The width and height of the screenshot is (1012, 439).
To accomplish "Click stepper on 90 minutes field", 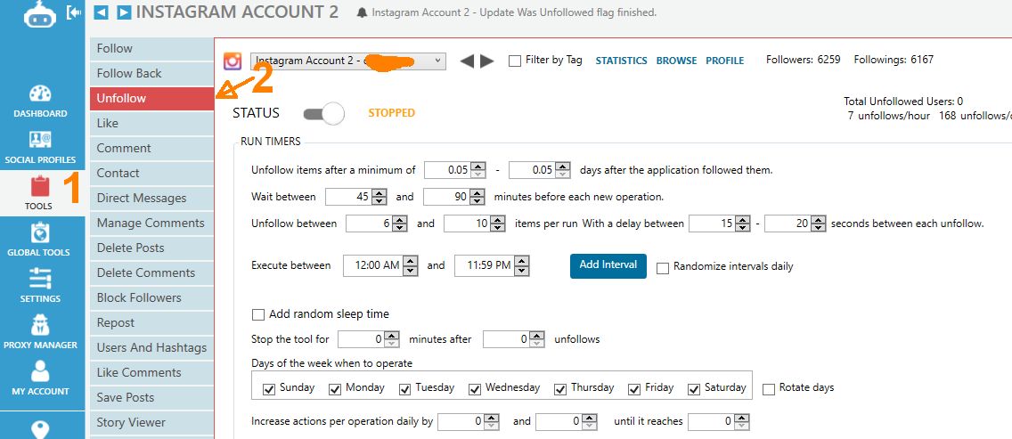I will (x=477, y=197).
